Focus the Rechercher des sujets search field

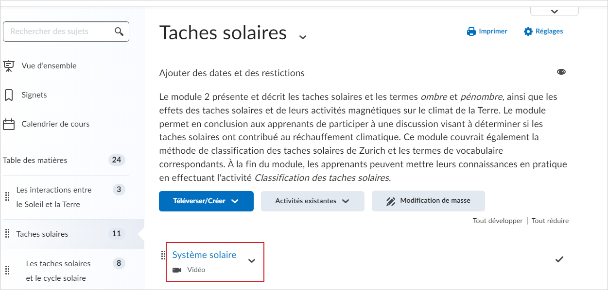(x=66, y=32)
